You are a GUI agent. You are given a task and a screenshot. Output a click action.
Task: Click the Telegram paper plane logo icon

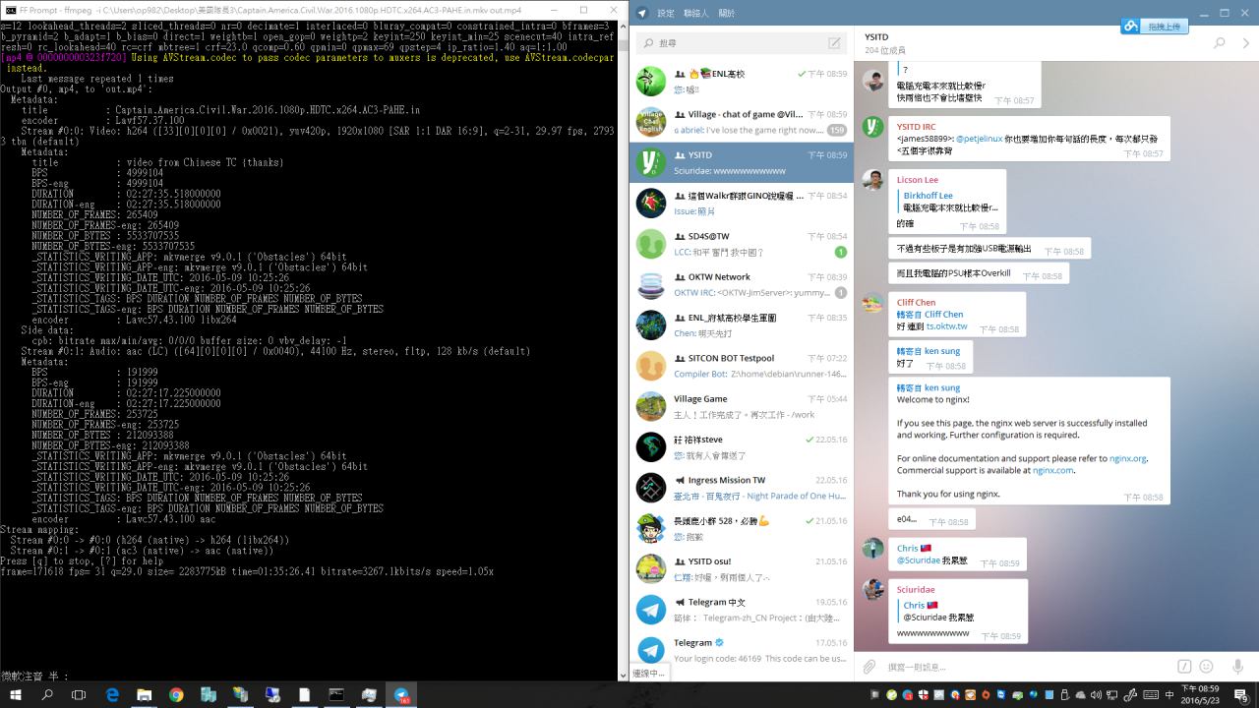tap(641, 13)
